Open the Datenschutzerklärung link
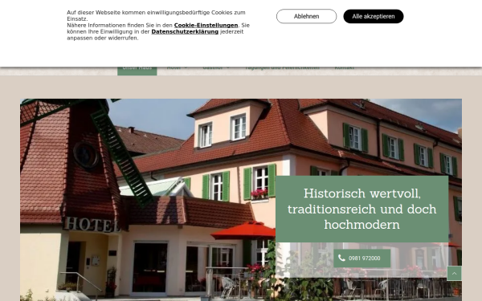 pos(185,31)
